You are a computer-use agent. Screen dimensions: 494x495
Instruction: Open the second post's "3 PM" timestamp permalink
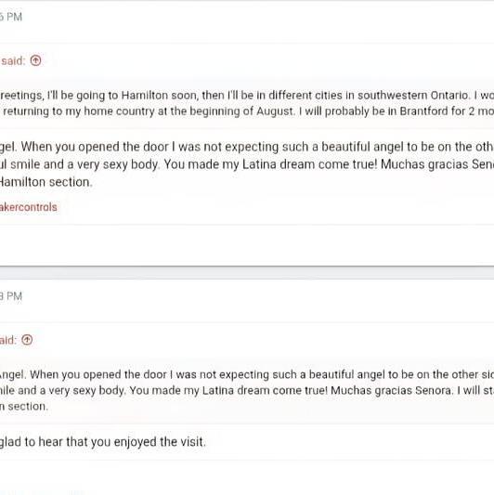coord(11,296)
